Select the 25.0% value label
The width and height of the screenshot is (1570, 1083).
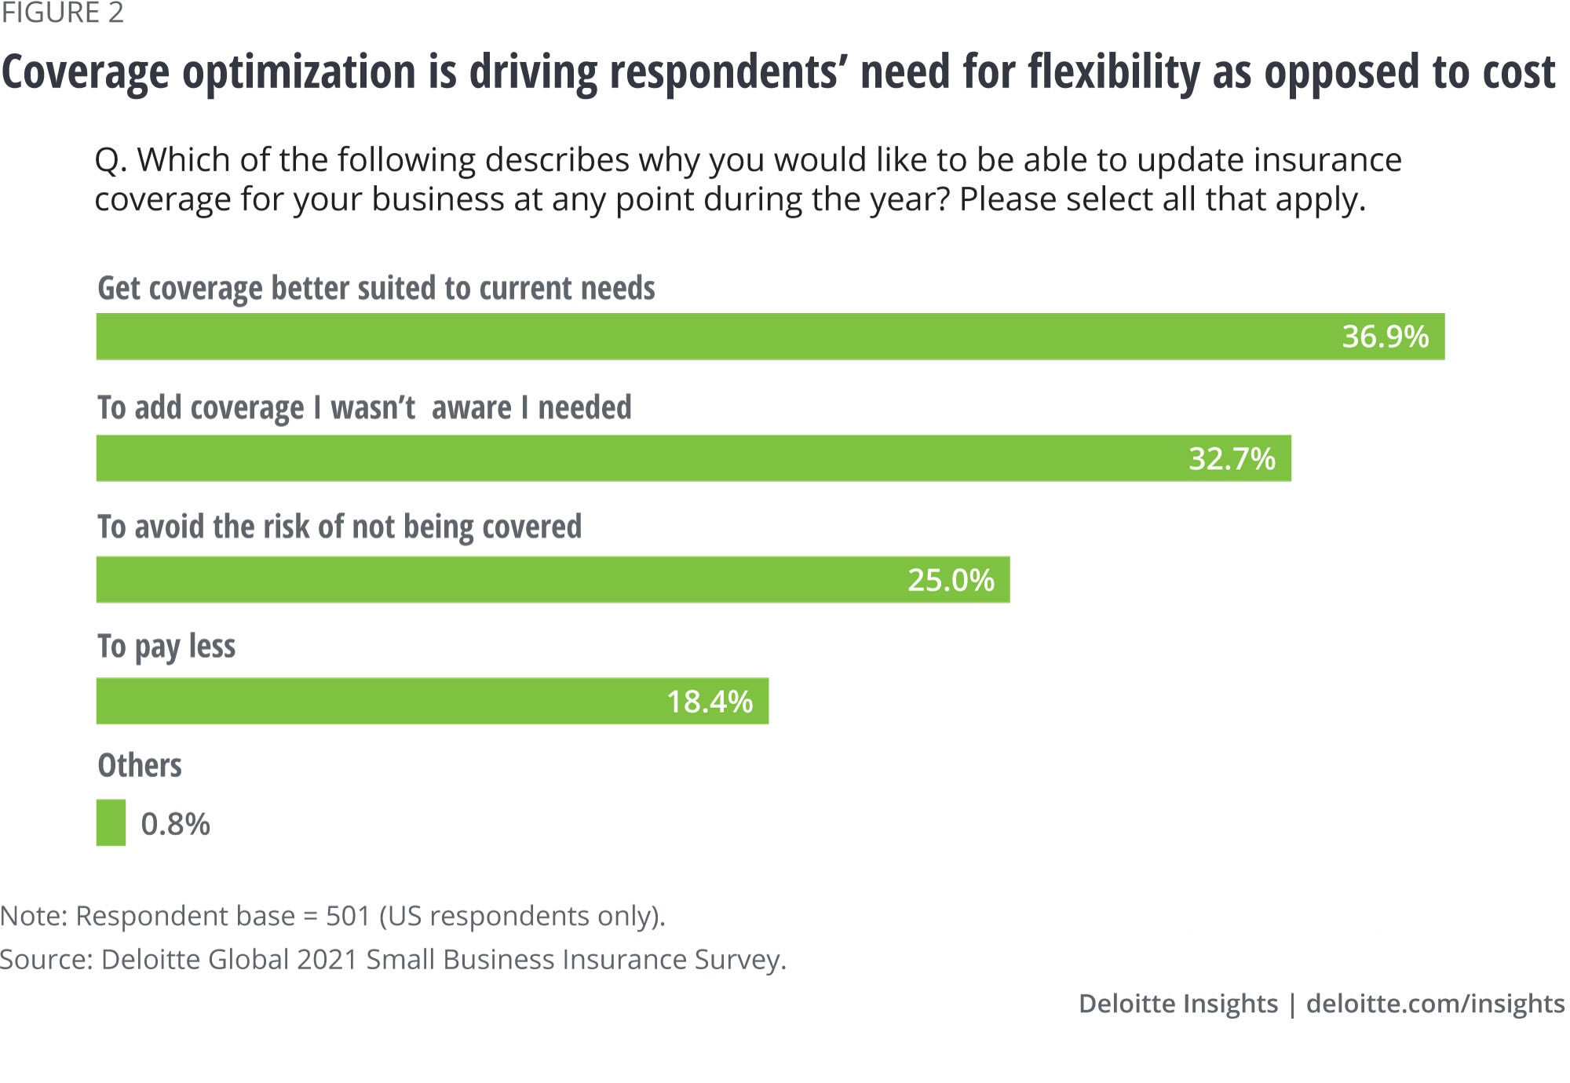click(951, 580)
